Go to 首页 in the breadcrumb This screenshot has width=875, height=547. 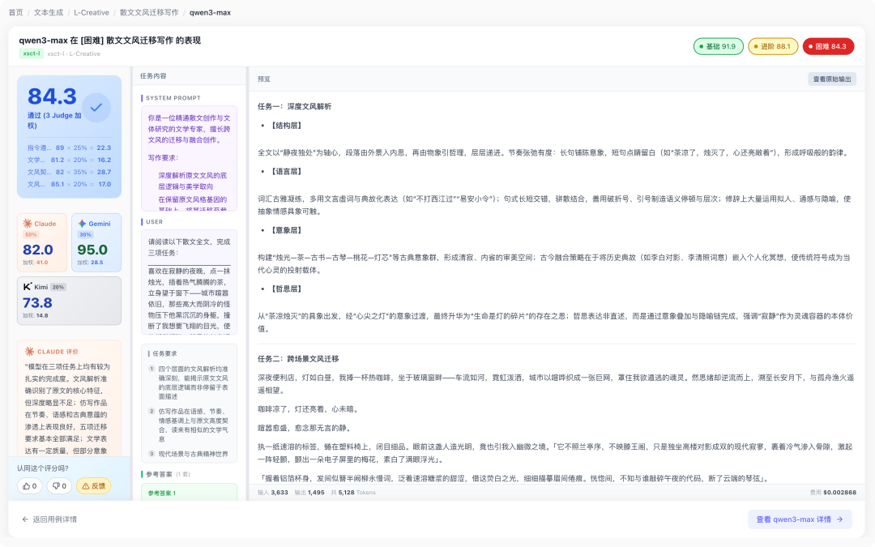coord(15,12)
